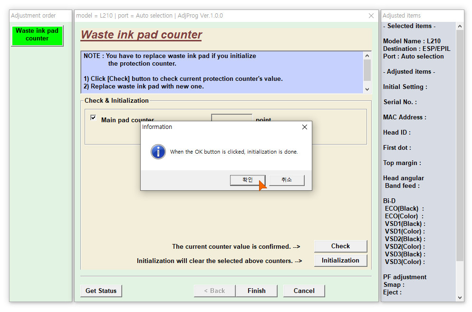This screenshot has height=312, width=472.
Task: Click 'Initial Setting :' entry
Action: (405, 87)
